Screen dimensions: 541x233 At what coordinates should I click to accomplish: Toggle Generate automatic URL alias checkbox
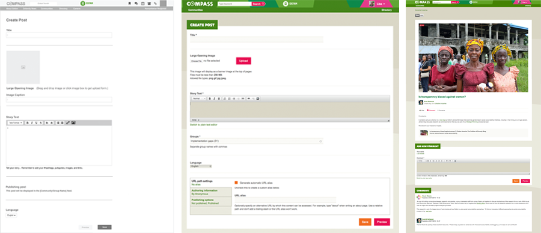pos(236,183)
